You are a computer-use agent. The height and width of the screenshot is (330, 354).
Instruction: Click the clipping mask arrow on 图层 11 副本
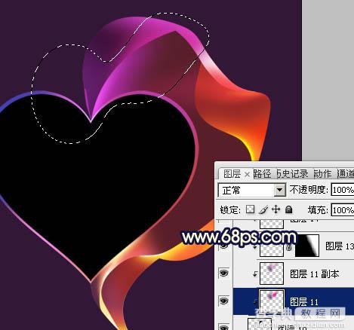pos(255,274)
